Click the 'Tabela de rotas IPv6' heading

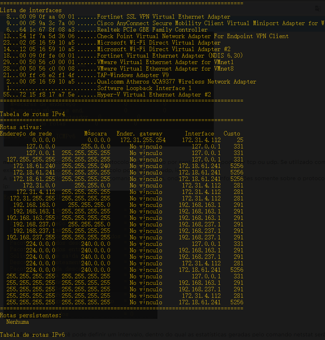point(32,335)
